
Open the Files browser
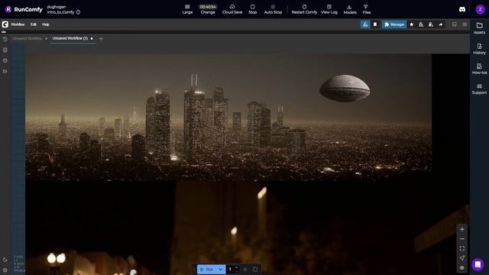[367, 9]
